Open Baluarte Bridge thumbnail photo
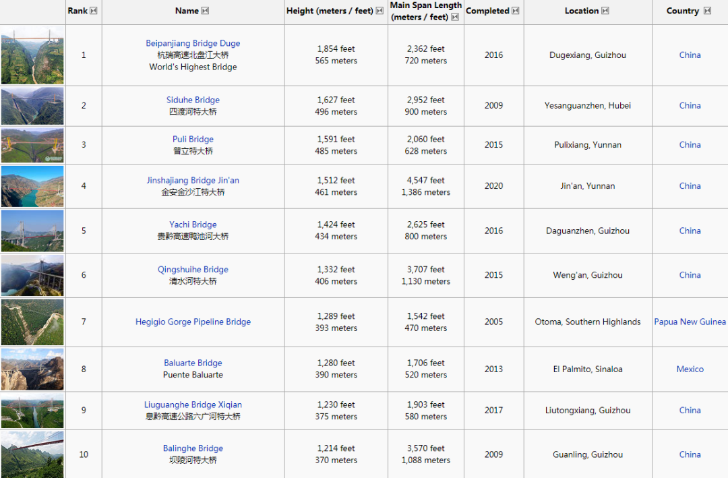This screenshot has width=728, height=478. coord(32,369)
